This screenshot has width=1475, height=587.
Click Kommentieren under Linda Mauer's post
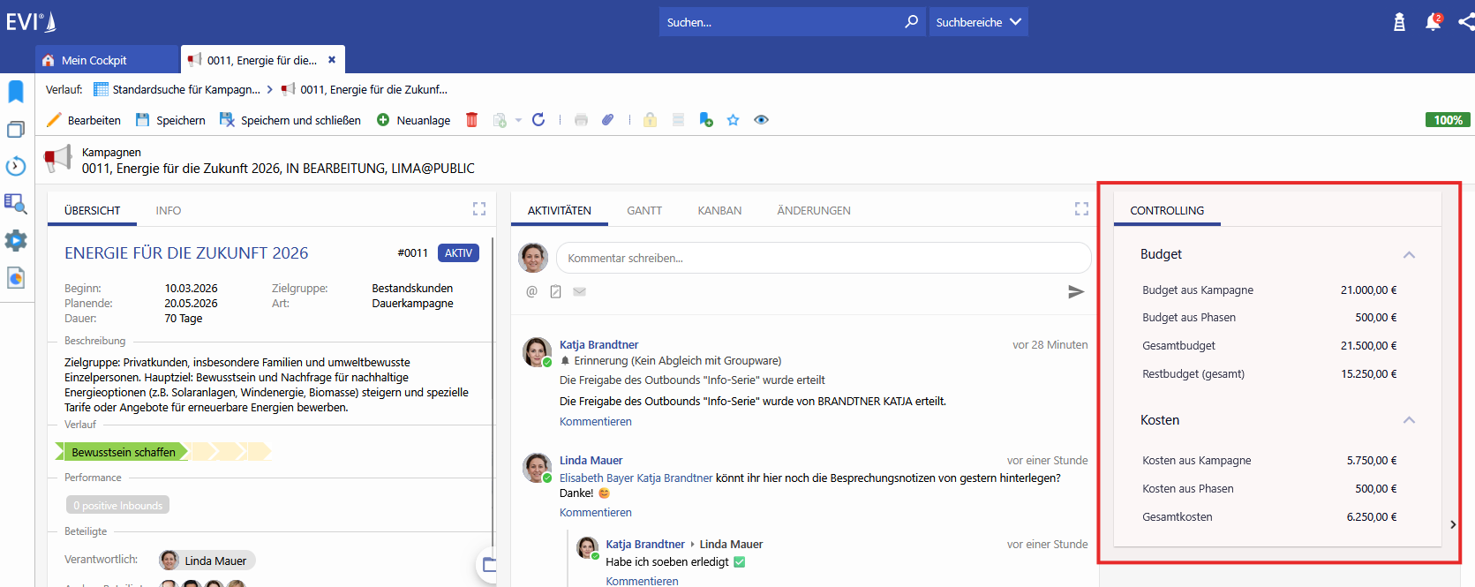pyautogui.click(x=596, y=513)
